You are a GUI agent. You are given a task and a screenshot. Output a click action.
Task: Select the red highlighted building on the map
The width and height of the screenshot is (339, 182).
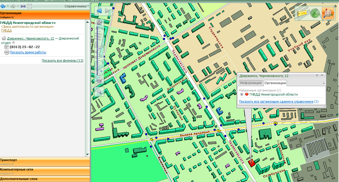[x=251, y=163]
